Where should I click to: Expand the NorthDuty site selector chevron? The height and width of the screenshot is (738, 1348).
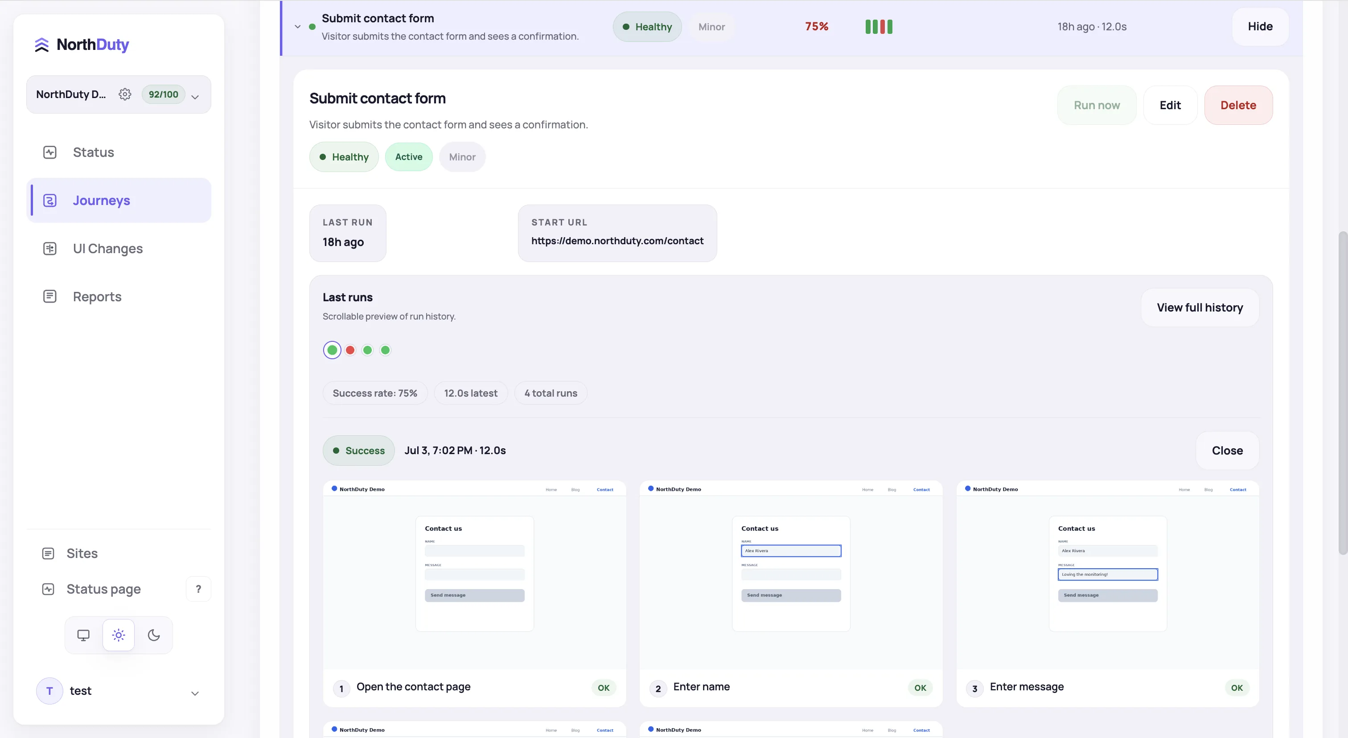click(195, 97)
